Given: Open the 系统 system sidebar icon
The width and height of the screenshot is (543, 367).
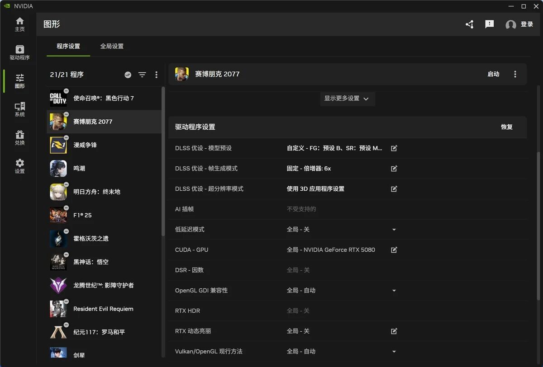Looking at the screenshot, I should point(19,109).
